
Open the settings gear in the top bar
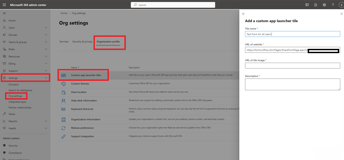point(324,5)
